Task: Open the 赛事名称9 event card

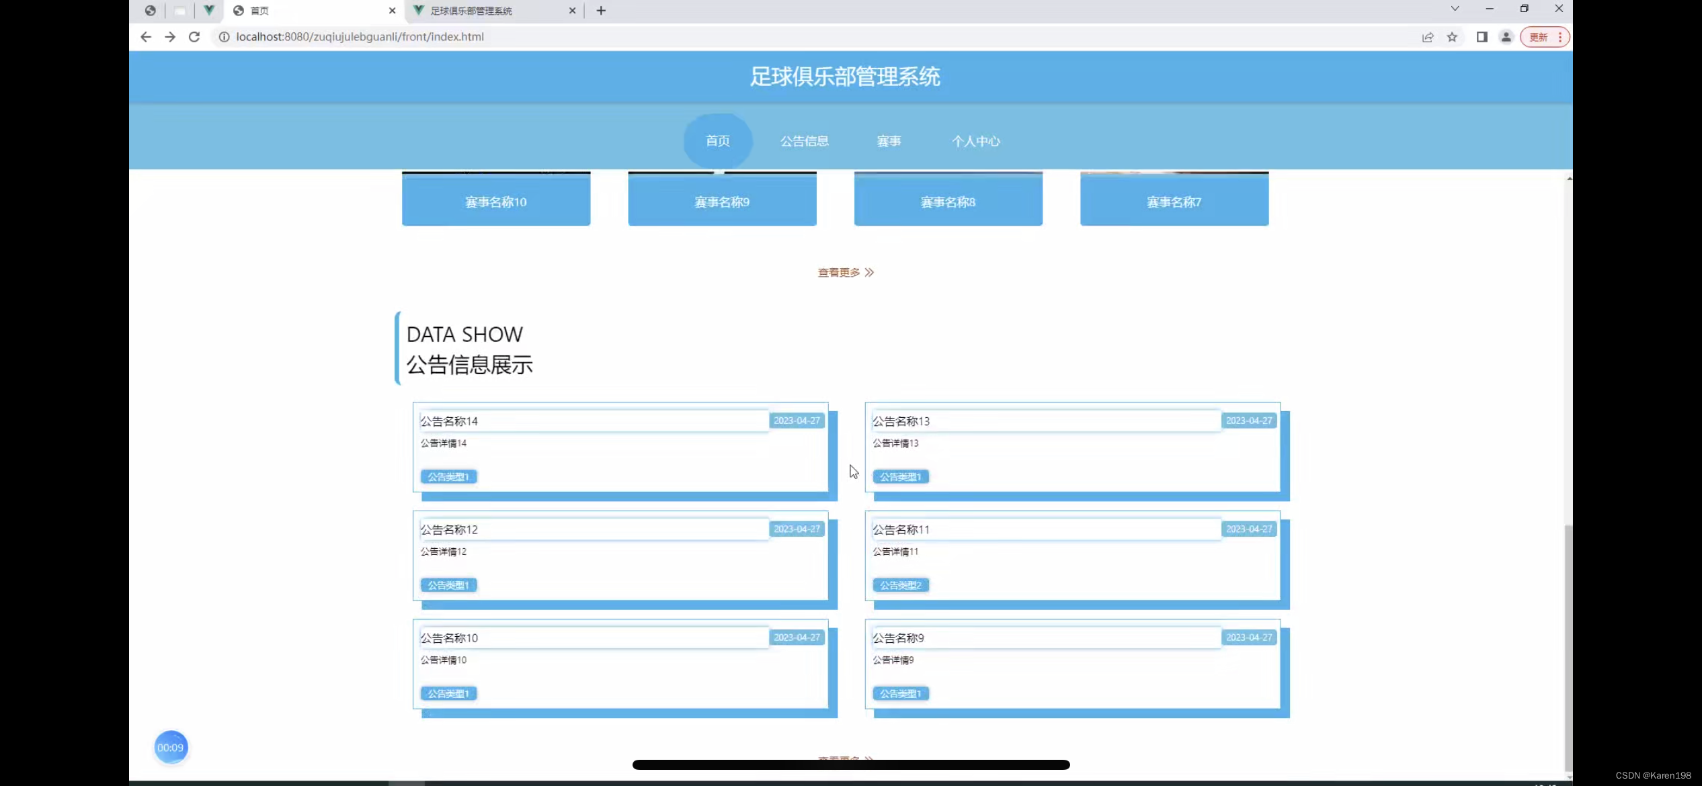Action: point(722,200)
